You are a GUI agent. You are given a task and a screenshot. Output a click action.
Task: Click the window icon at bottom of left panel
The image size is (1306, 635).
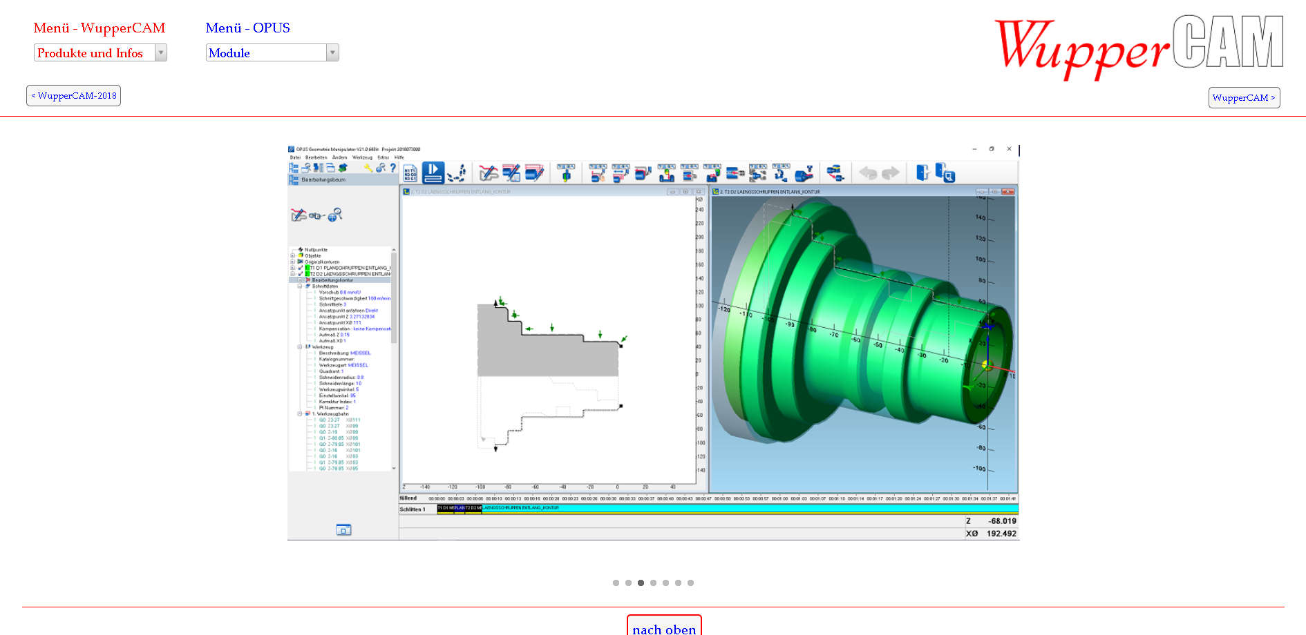point(343,530)
